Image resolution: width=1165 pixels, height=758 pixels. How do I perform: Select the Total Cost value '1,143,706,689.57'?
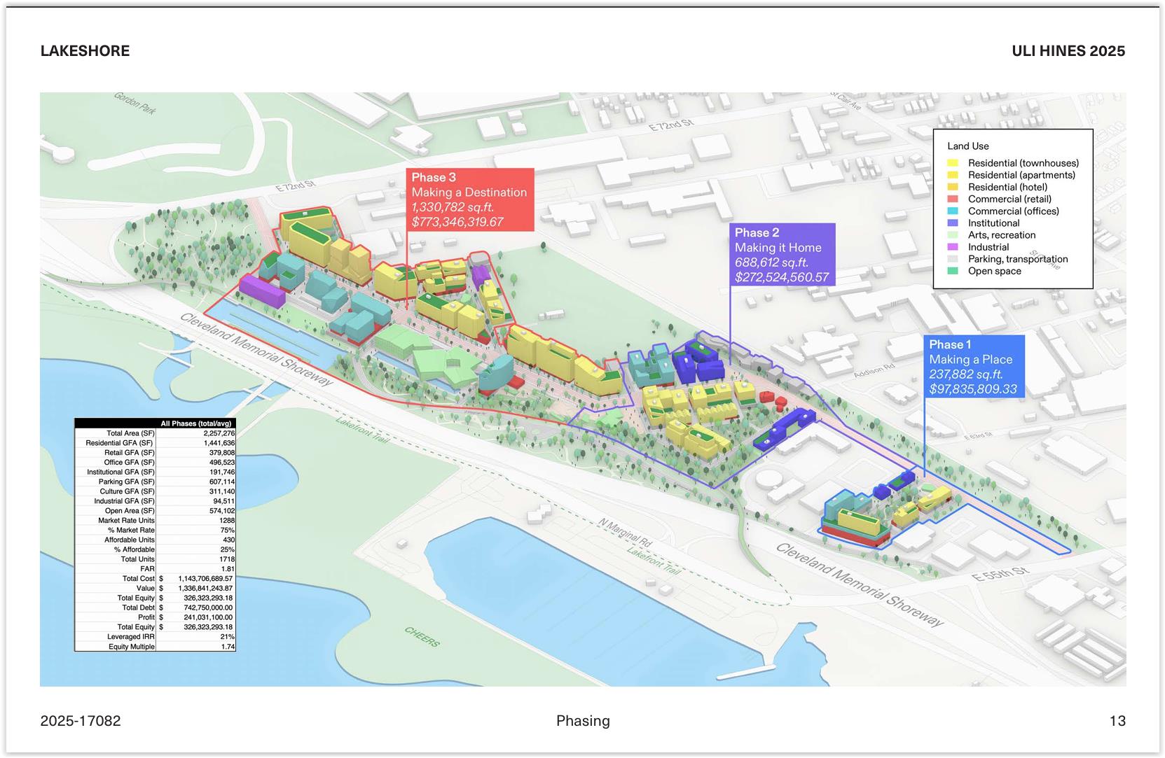click(x=205, y=579)
